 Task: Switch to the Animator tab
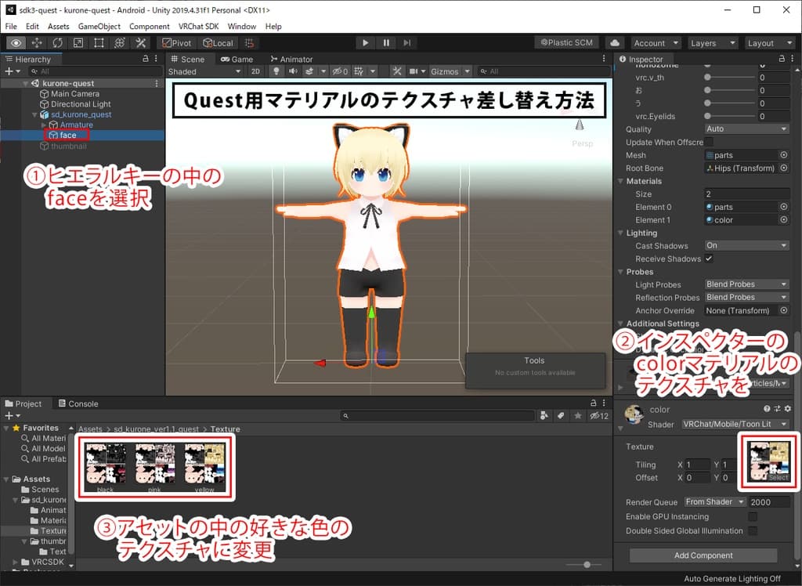(291, 59)
